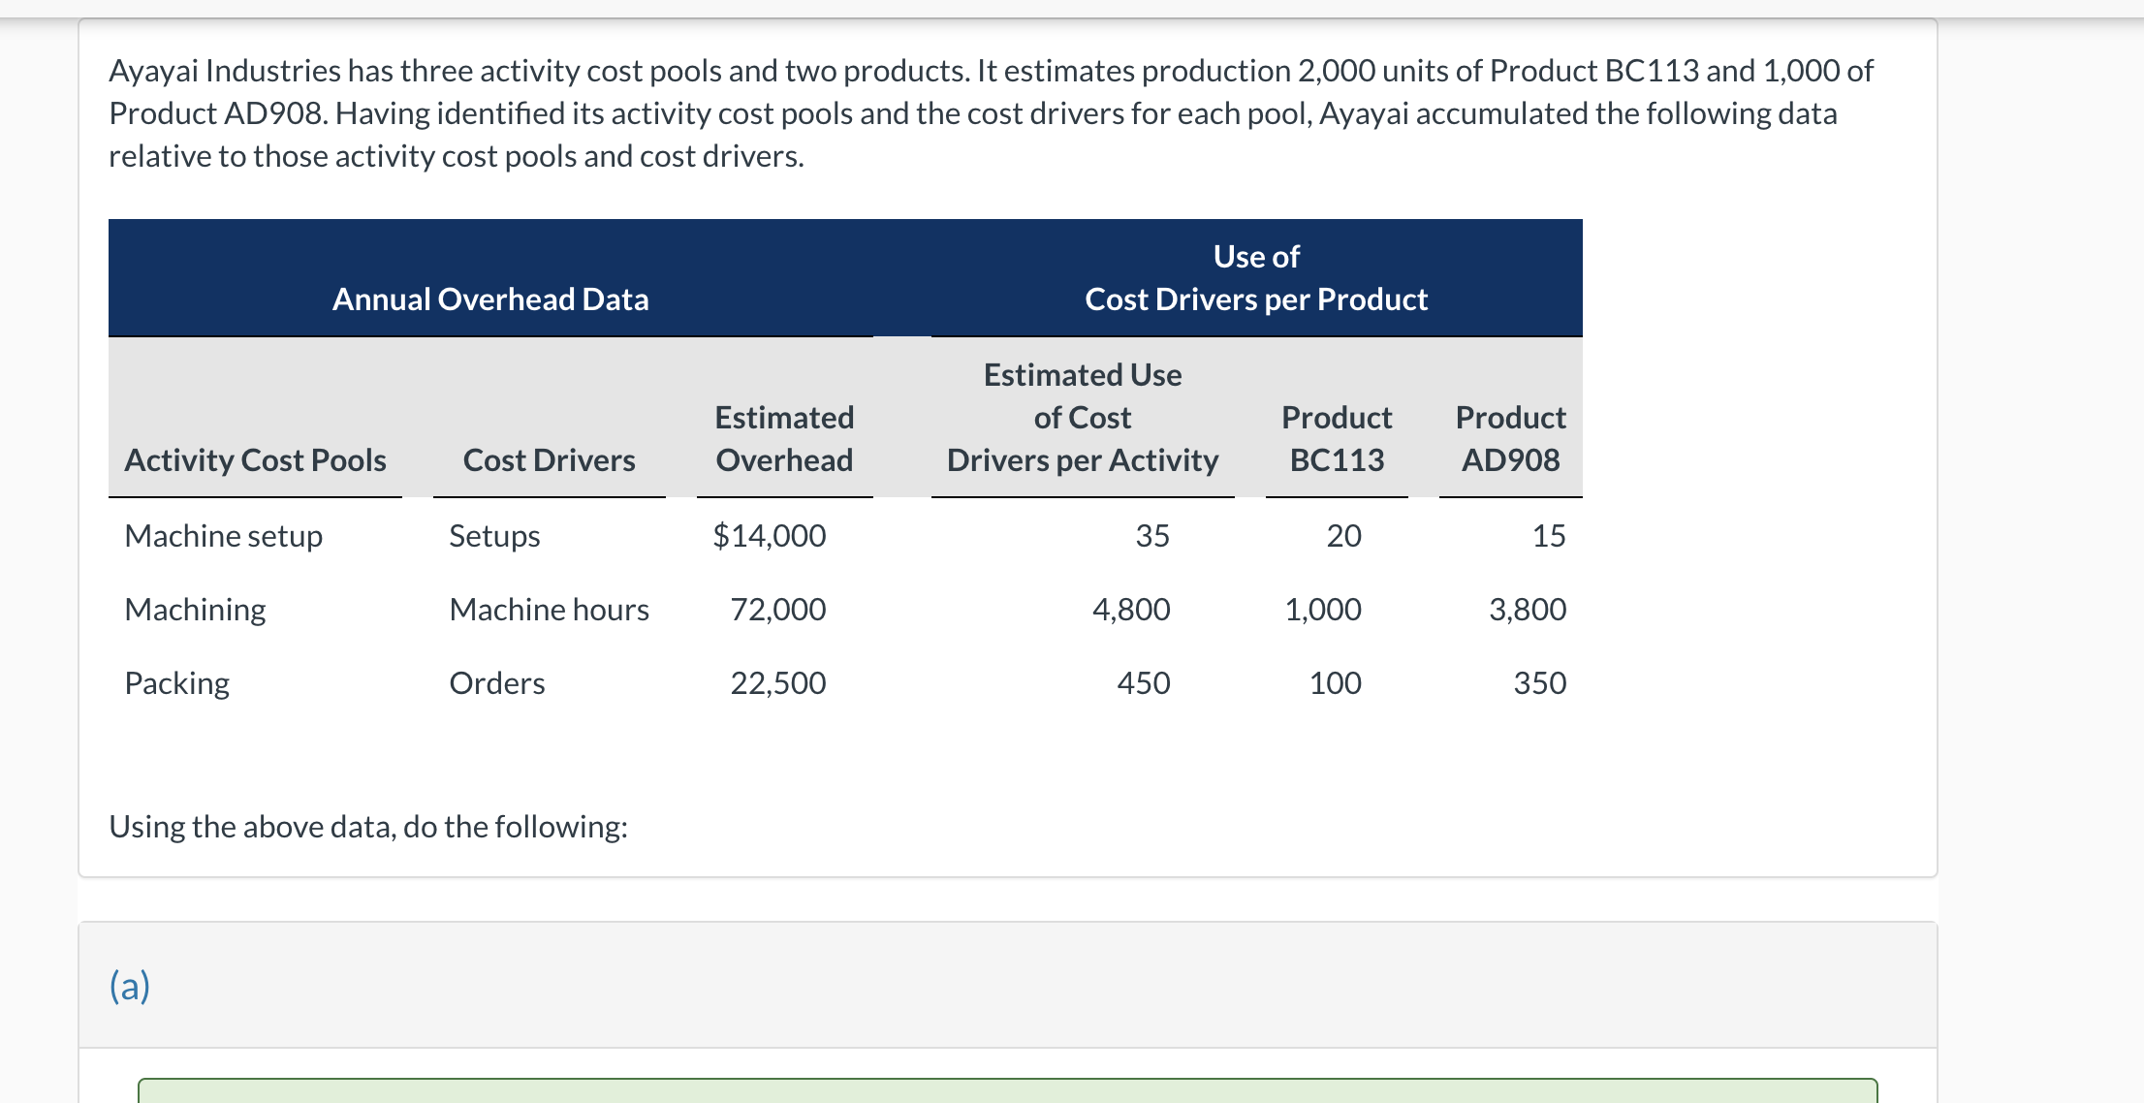Click the 4,800 estimated use value
This screenshot has height=1103, width=2144.
click(1131, 610)
